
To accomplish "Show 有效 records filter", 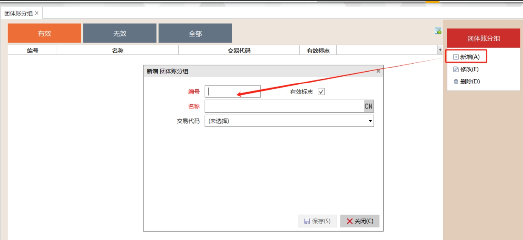I will (44, 33).
